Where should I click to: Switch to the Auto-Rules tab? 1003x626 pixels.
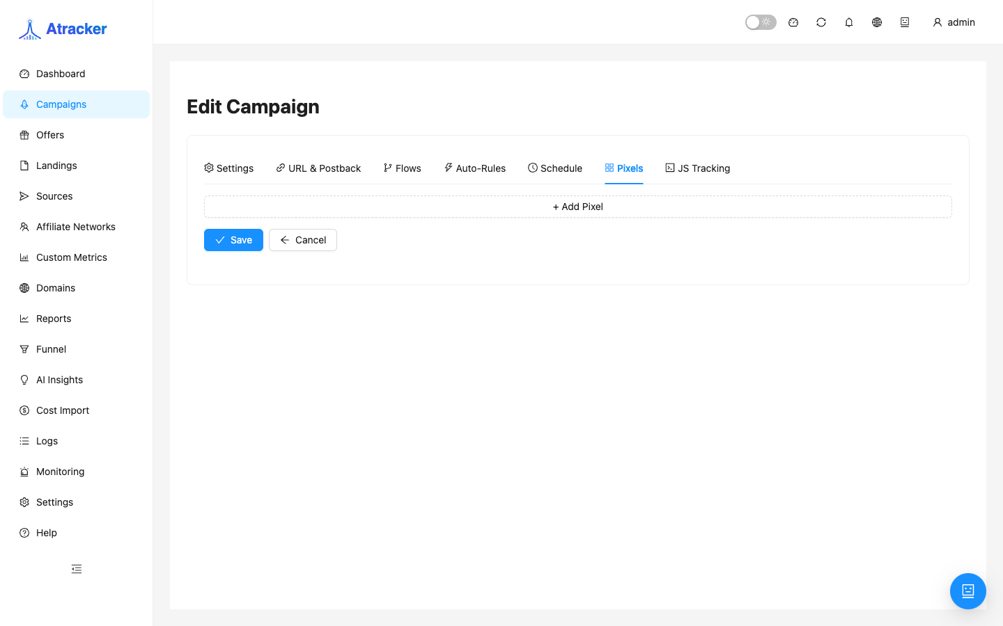coord(475,168)
